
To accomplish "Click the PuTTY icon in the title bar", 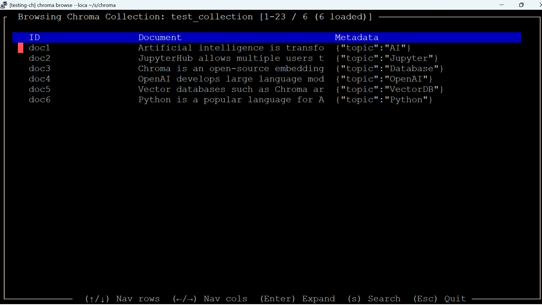I will pyautogui.click(x=4, y=5).
